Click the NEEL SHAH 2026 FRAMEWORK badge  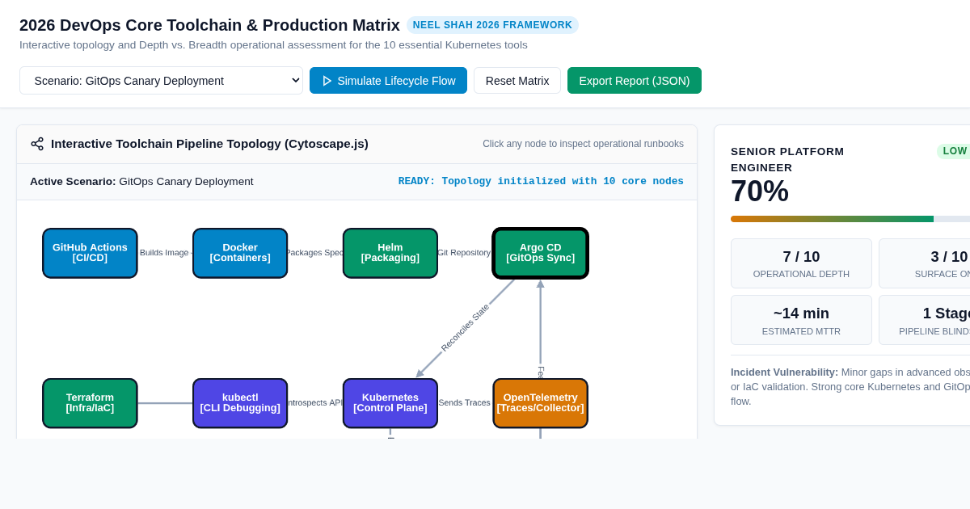click(492, 25)
